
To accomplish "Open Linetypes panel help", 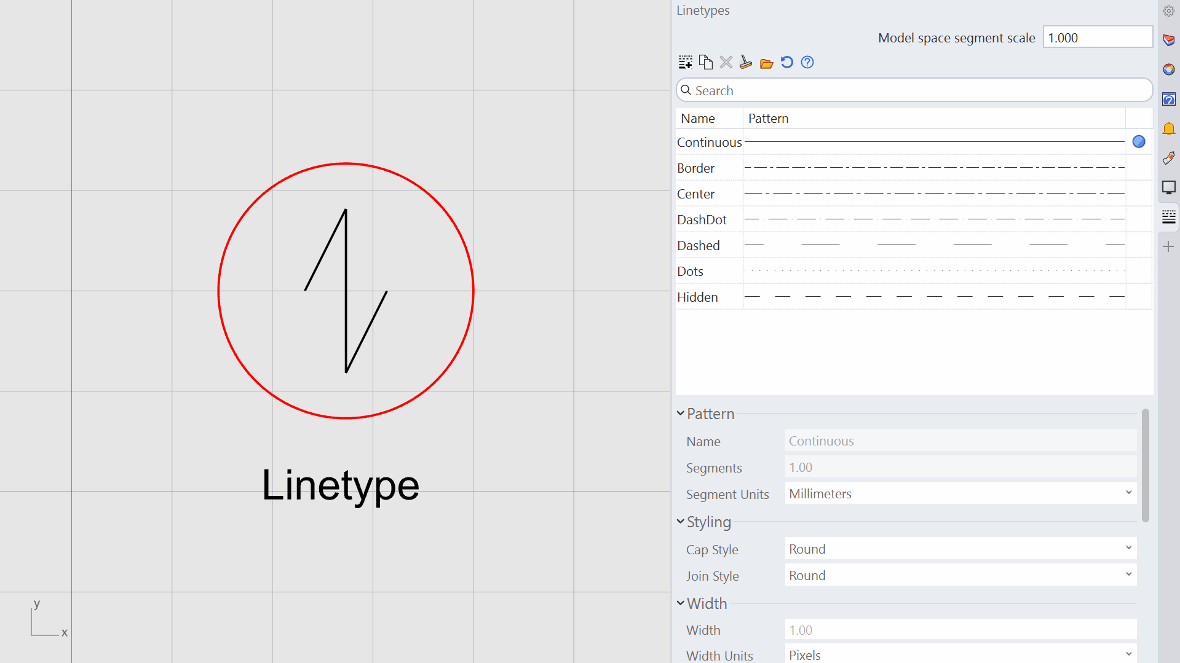I will (x=807, y=62).
